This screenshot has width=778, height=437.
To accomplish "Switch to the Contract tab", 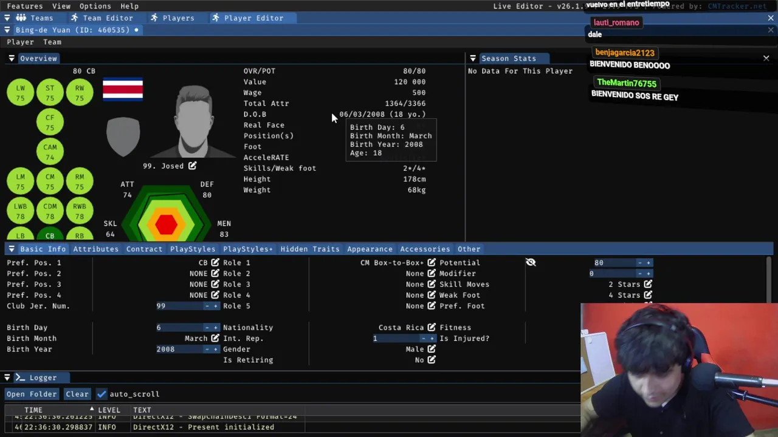I will (x=144, y=249).
